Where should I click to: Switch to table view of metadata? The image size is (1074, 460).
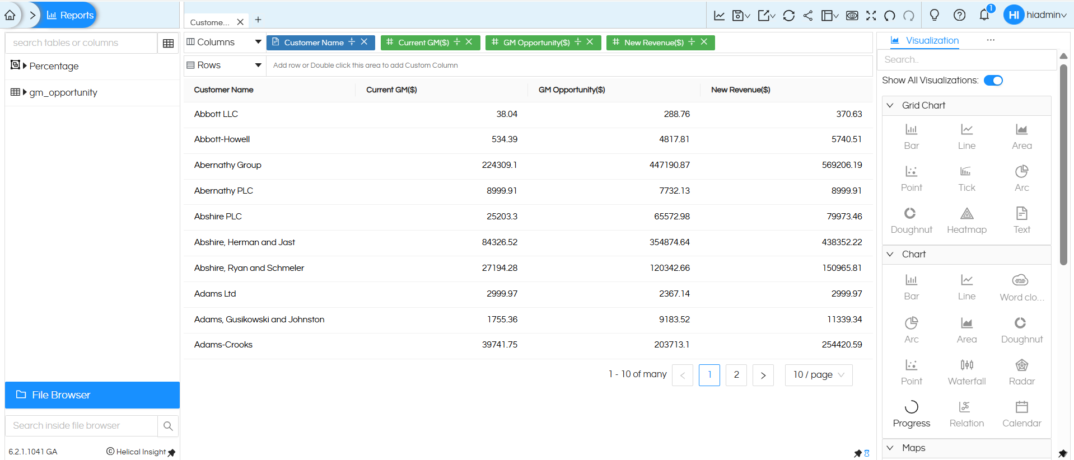click(x=168, y=43)
